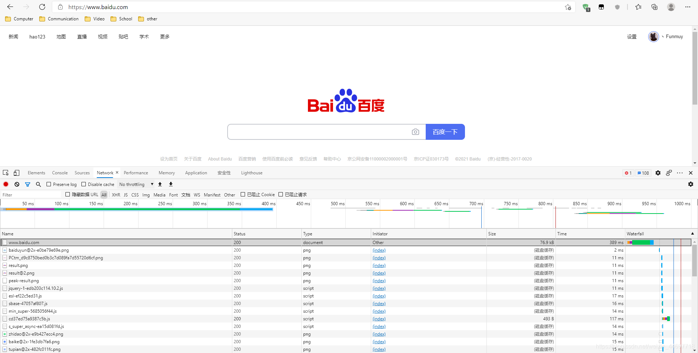Screen dimensions: 698x353
Task: Click the camera image search icon
Action: (x=416, y=132)
